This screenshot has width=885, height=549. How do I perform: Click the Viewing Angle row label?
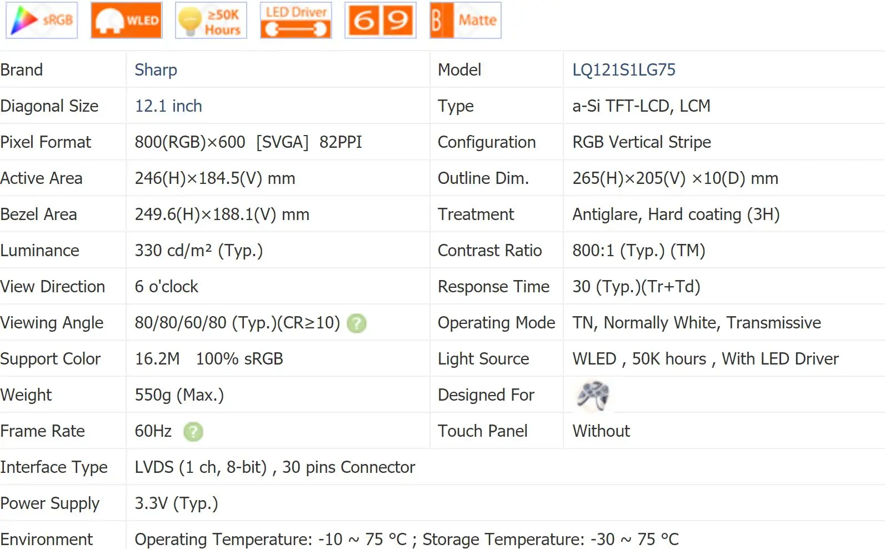pyautogui.click(x=52, y=323)
